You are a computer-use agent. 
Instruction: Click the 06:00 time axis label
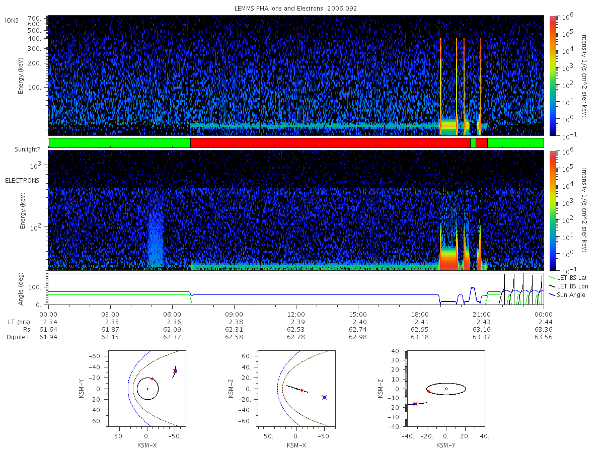coord(172,315)
